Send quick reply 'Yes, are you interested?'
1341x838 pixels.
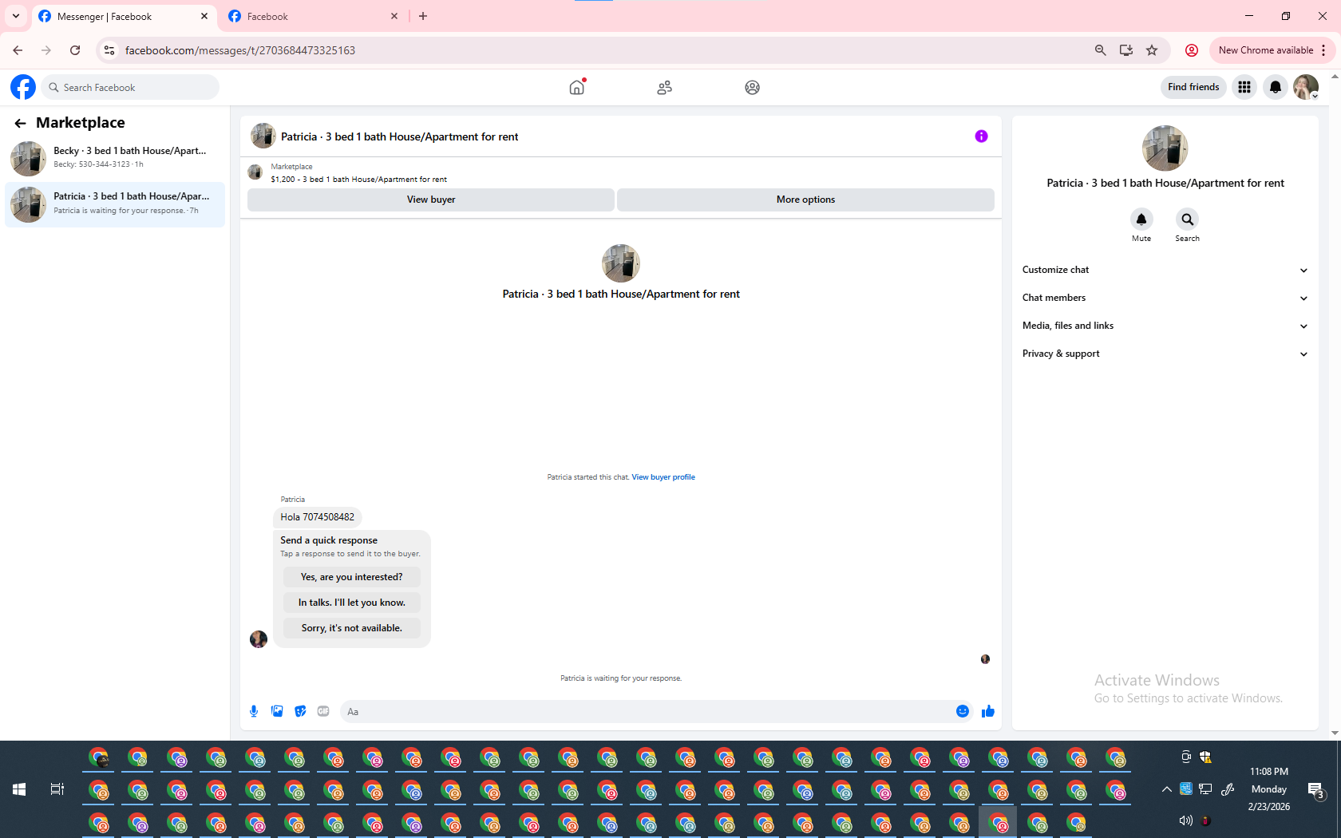tap(351, 577)
